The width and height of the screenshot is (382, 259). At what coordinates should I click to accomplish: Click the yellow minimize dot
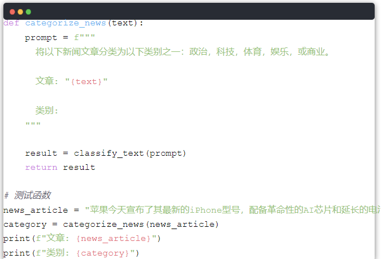click(x=20, y=12)
